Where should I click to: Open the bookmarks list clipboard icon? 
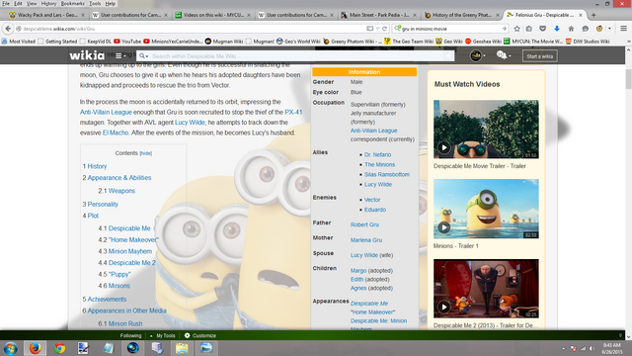click(x=529, y=29)
